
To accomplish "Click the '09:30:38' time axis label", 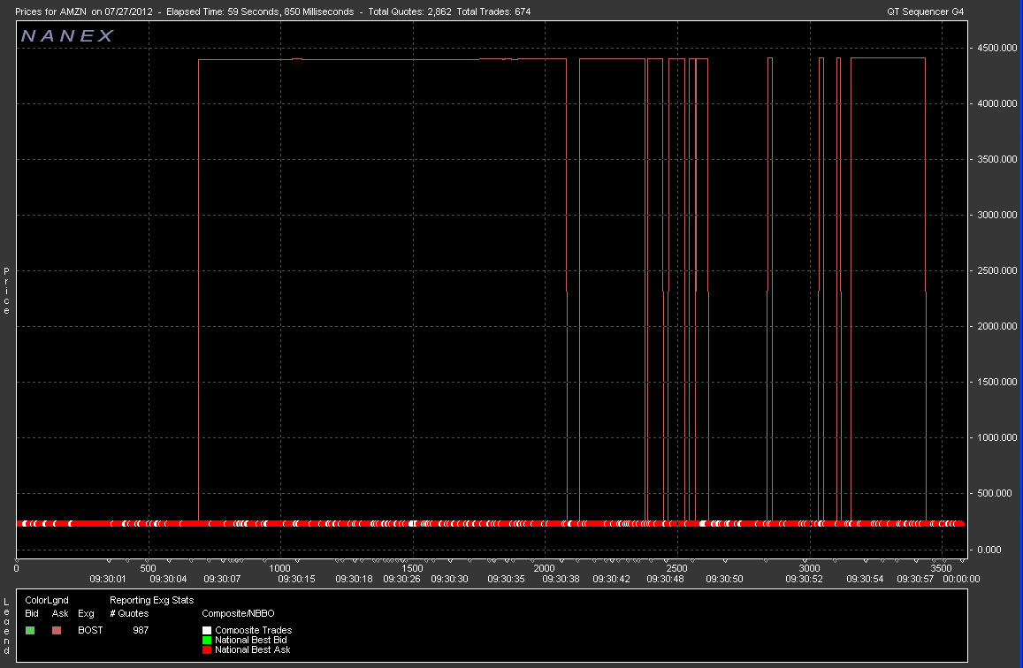I will point(561,579).
